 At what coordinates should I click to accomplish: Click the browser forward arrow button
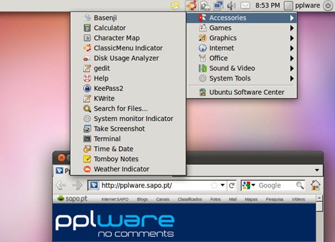[x=77, y=185]
